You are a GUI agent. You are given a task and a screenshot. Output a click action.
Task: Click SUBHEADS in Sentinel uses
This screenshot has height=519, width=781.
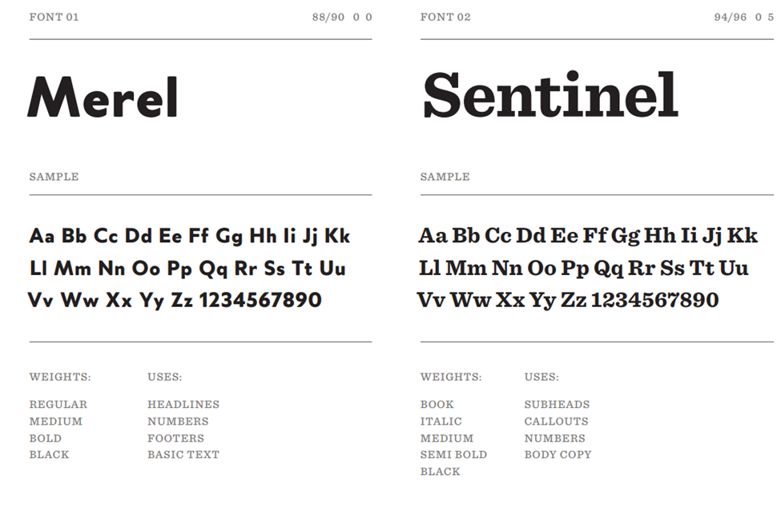coord(557,405)
